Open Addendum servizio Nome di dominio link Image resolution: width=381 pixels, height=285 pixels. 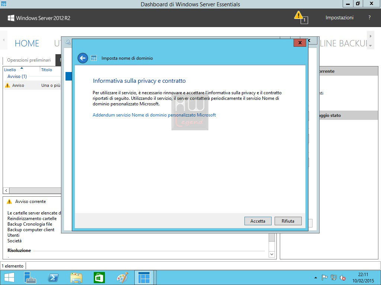[x=154, y=115]
